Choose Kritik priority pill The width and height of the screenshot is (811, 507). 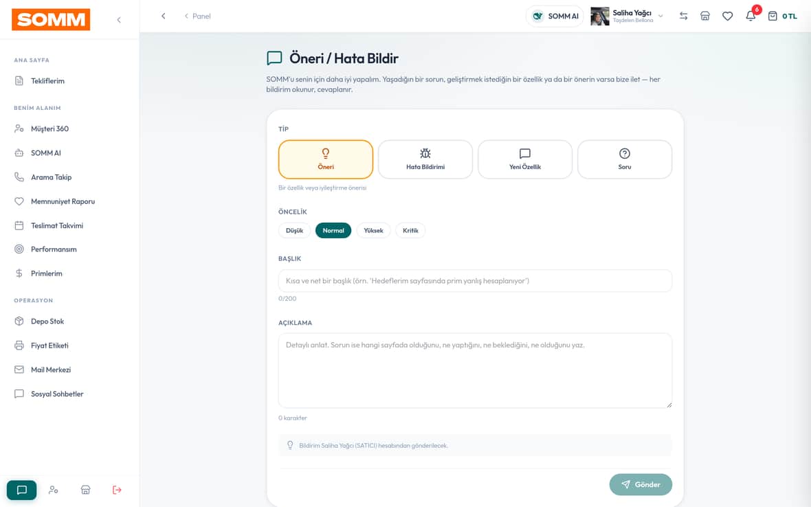point(410,231)
